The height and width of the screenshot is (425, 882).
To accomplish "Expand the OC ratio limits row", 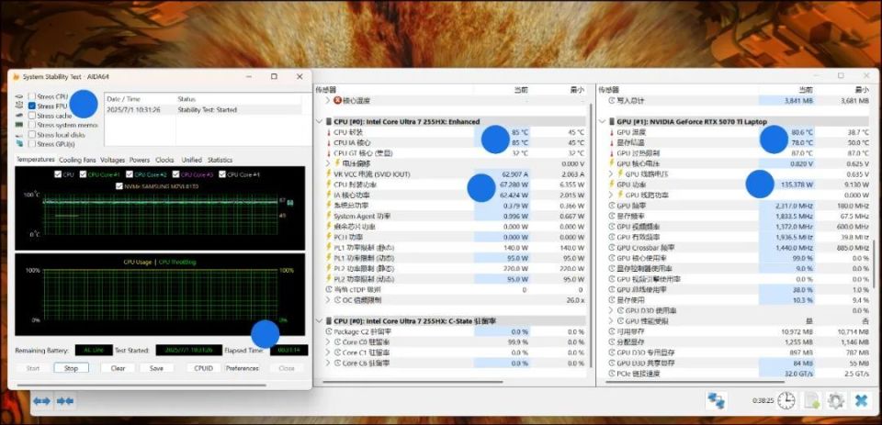I will pyautogui.click(x=329, y=300).
